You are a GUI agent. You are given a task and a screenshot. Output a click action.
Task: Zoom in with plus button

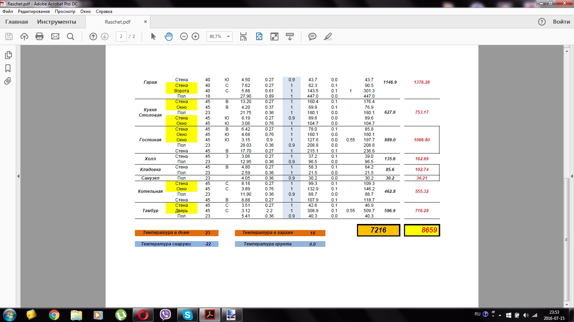[196, 36]
